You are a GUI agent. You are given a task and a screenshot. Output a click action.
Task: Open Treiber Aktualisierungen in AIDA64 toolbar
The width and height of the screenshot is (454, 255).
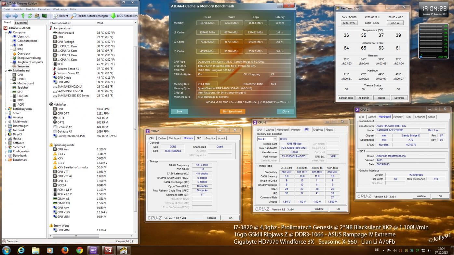[89, 16]
